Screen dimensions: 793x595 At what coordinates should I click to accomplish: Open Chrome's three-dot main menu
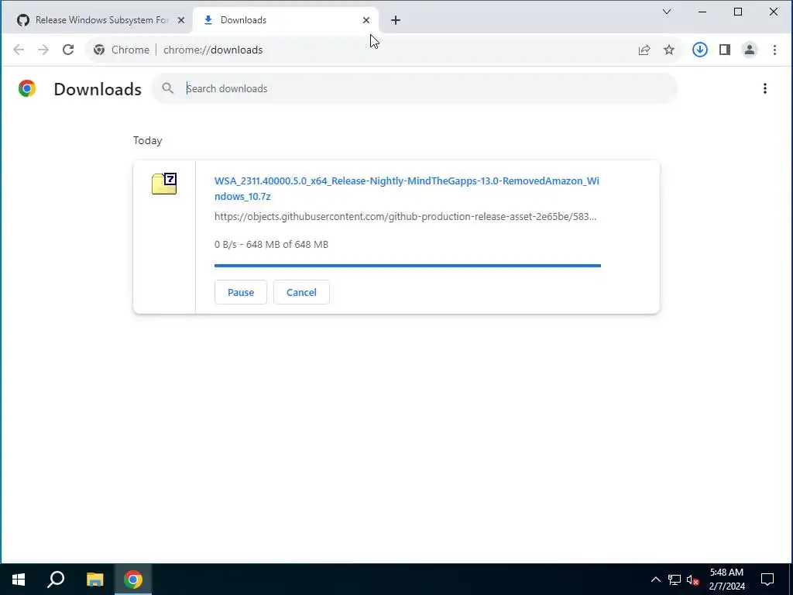[x=774, y=50]
